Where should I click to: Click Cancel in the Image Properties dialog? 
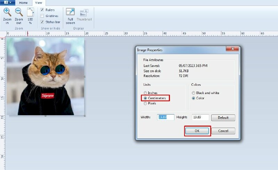pos(223,131)
